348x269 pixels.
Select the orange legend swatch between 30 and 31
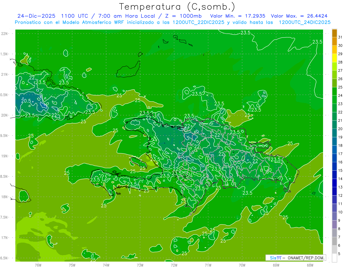(x=334, y=41)
